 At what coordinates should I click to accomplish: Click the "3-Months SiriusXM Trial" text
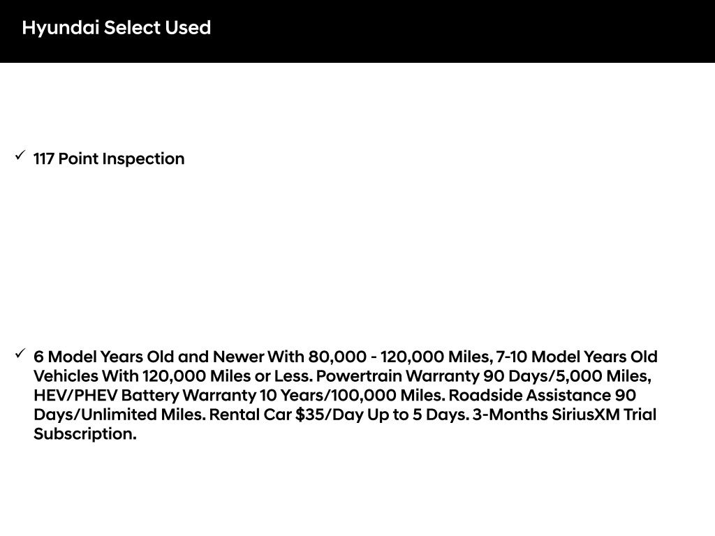(x=564, y=415)
